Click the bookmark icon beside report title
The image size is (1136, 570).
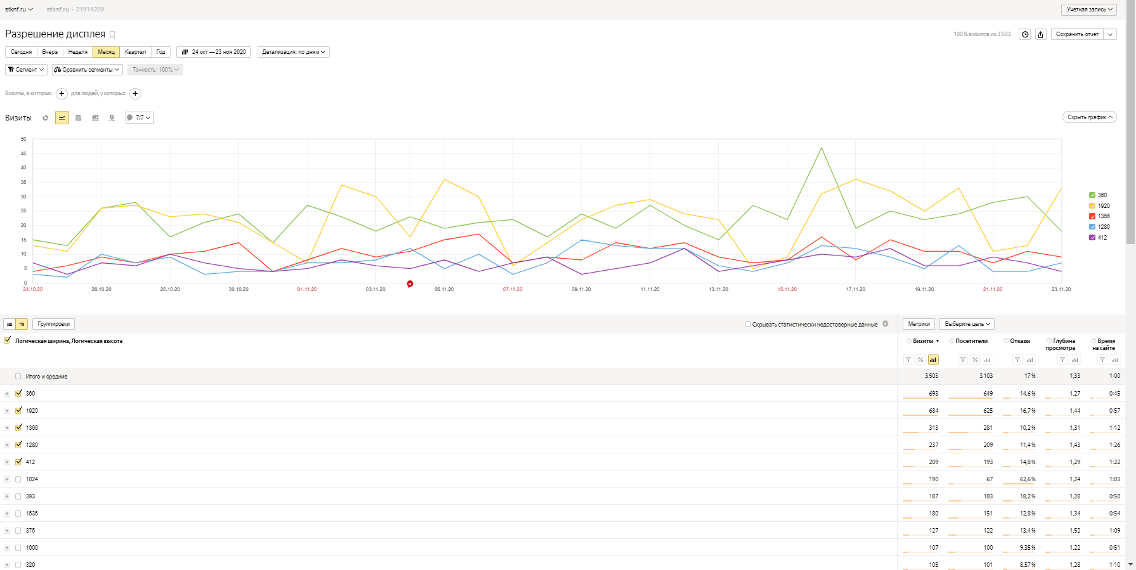click(112, 35)
